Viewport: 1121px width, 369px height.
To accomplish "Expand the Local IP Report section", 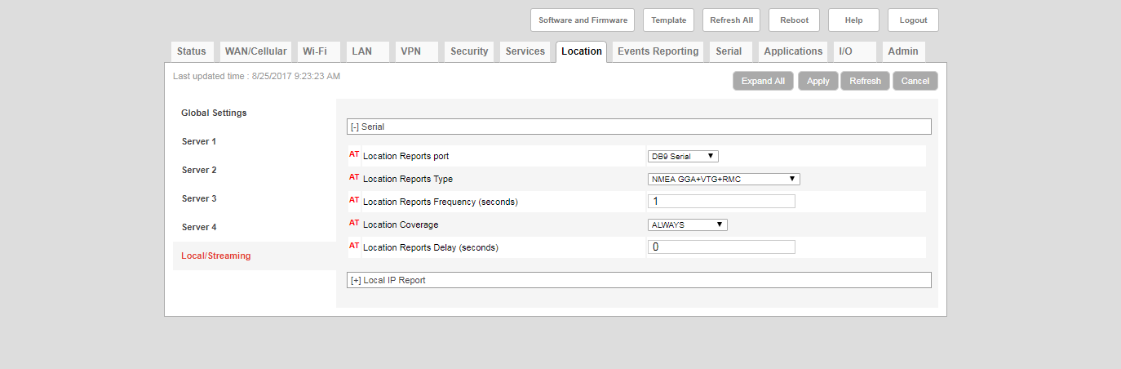I will click(639, 280).
